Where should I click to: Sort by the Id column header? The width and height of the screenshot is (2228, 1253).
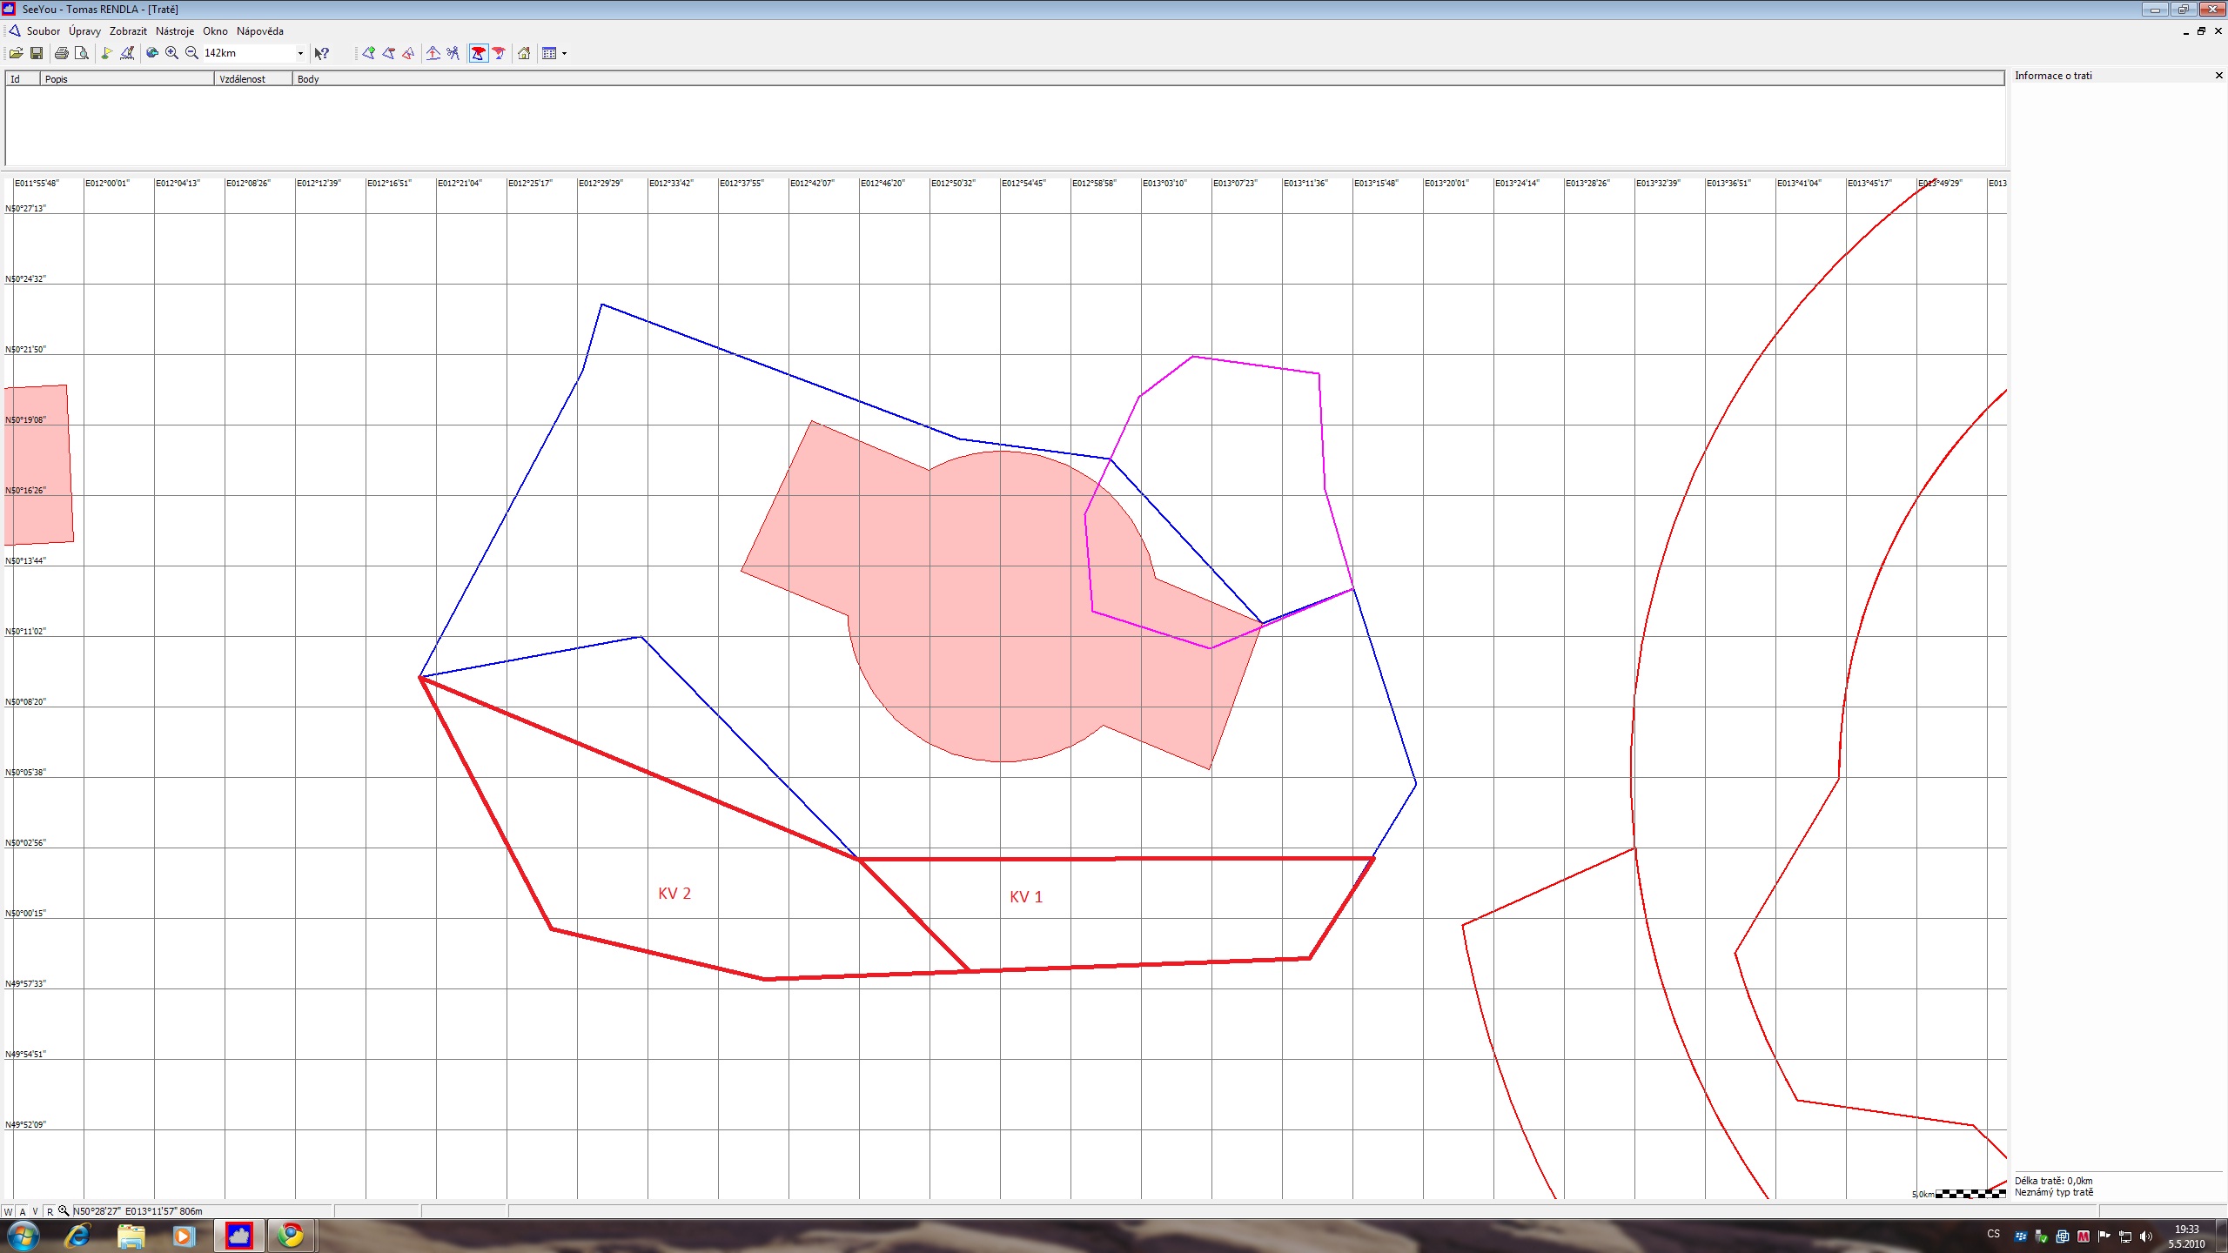pos(23,78)
